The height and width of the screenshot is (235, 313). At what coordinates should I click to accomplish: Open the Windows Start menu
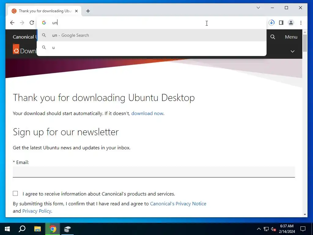pyautogui.click(x=7, y=229)
